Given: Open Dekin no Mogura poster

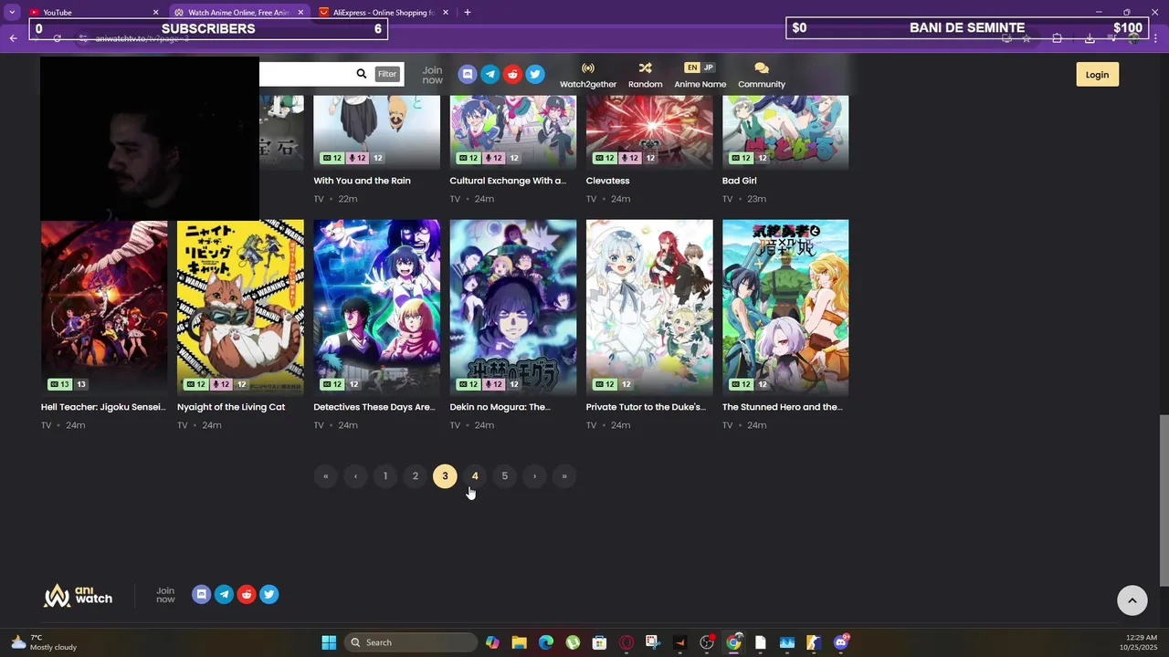Looking at the screenshot, I should [x=512, y=307].
